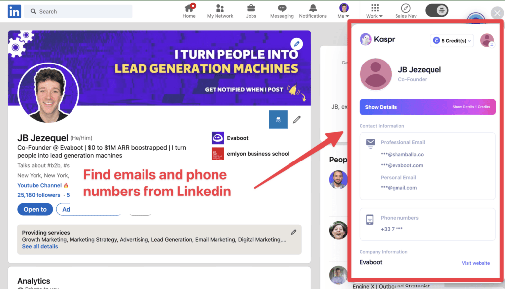Focus the LinkedIn Search field

point(78,12)
